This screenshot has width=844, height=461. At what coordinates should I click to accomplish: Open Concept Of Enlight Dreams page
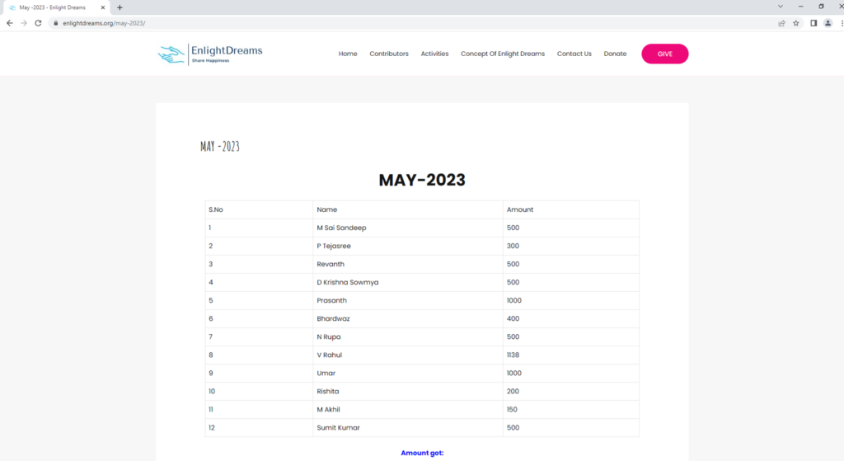[503, 54]
